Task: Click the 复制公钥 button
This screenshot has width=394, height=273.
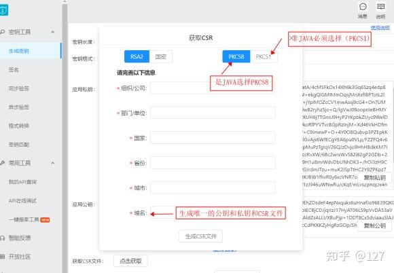Action: tap(375, 225)
